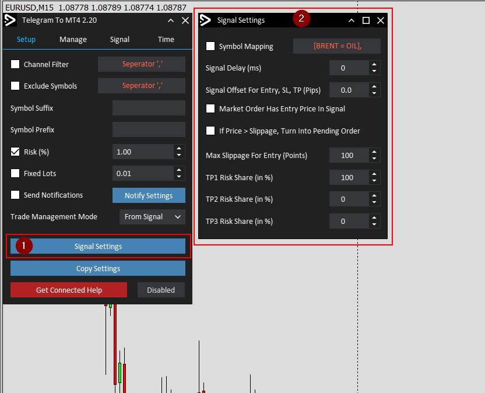Screen dimensions: 485x393
Task: Open the Time tab
Action: (166, 39)
